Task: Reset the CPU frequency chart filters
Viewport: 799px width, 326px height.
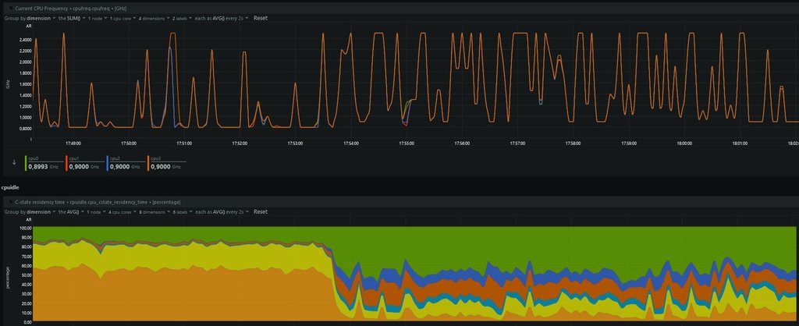Action: click(260, 17)
